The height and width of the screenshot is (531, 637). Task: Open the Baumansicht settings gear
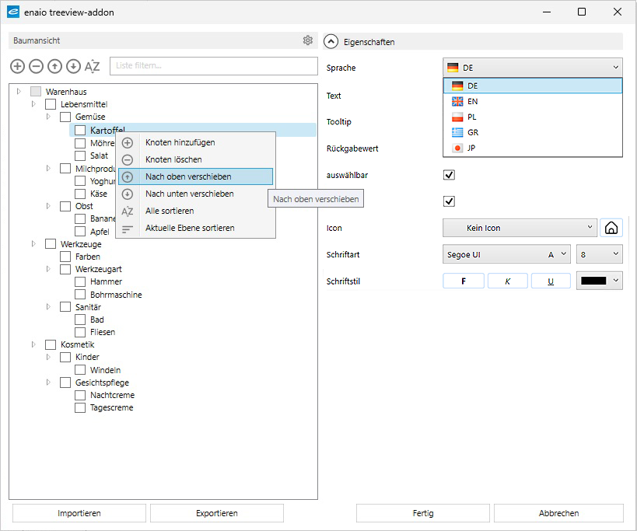pos(308,40)
